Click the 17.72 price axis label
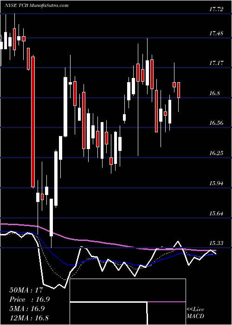Image resolution: width=232 pixels, height=325 pixels. click(216, 9)
